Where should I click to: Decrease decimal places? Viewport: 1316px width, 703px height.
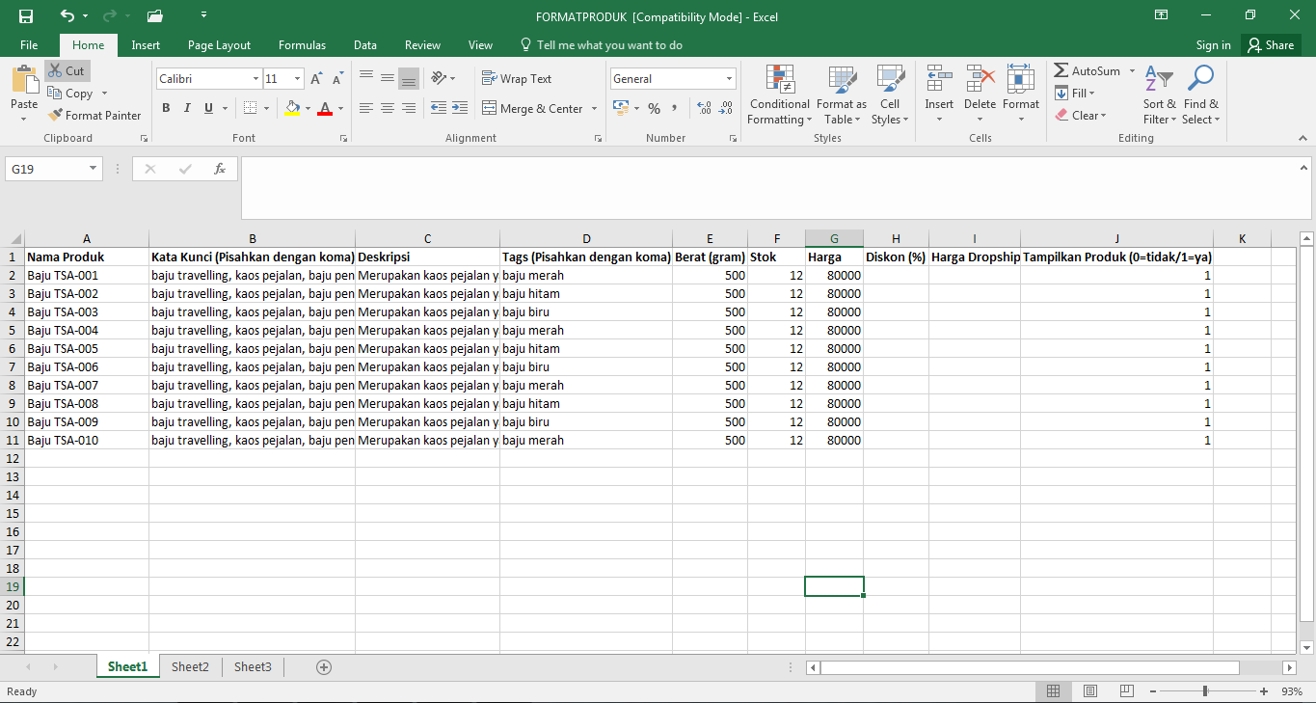pos(725,108)
